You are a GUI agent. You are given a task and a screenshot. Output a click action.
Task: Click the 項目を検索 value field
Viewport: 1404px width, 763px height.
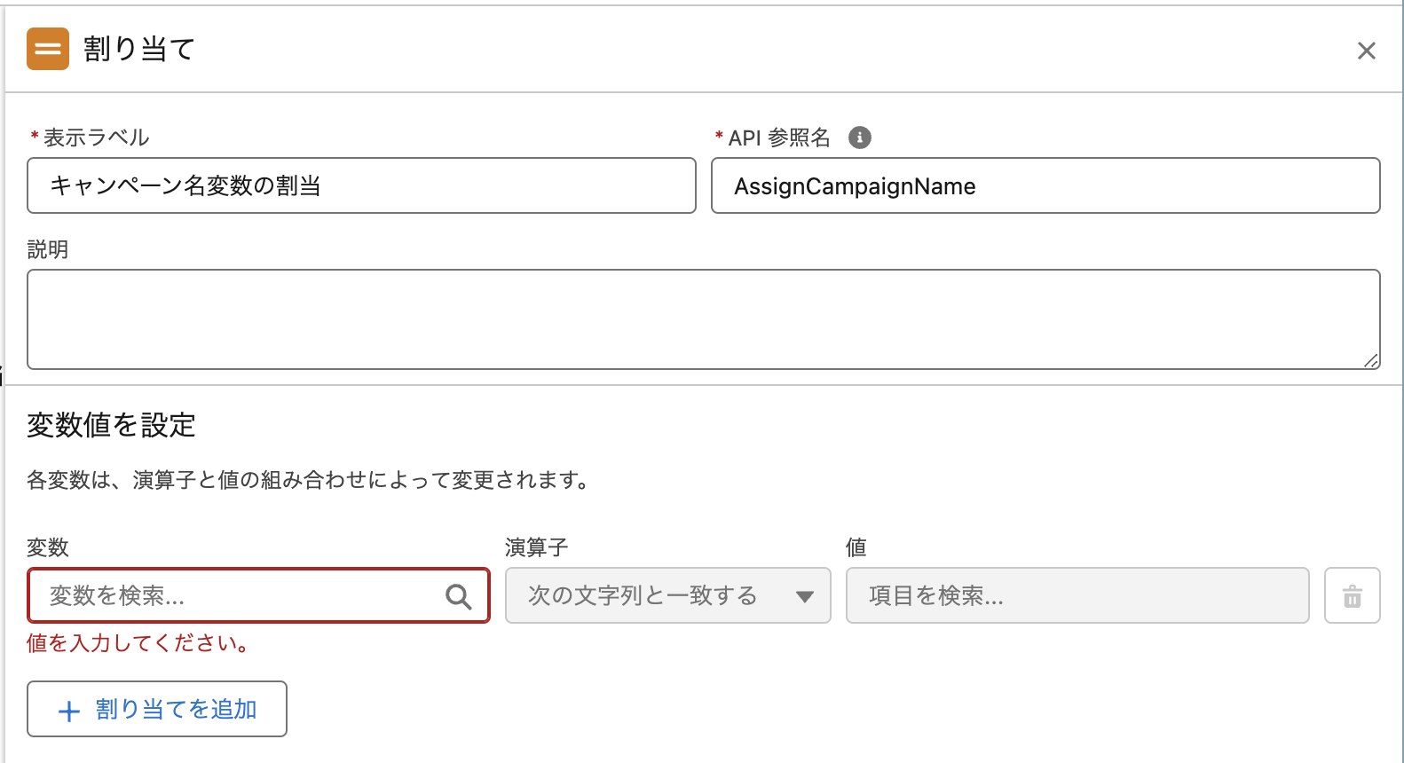click(x=1077, y=595)
